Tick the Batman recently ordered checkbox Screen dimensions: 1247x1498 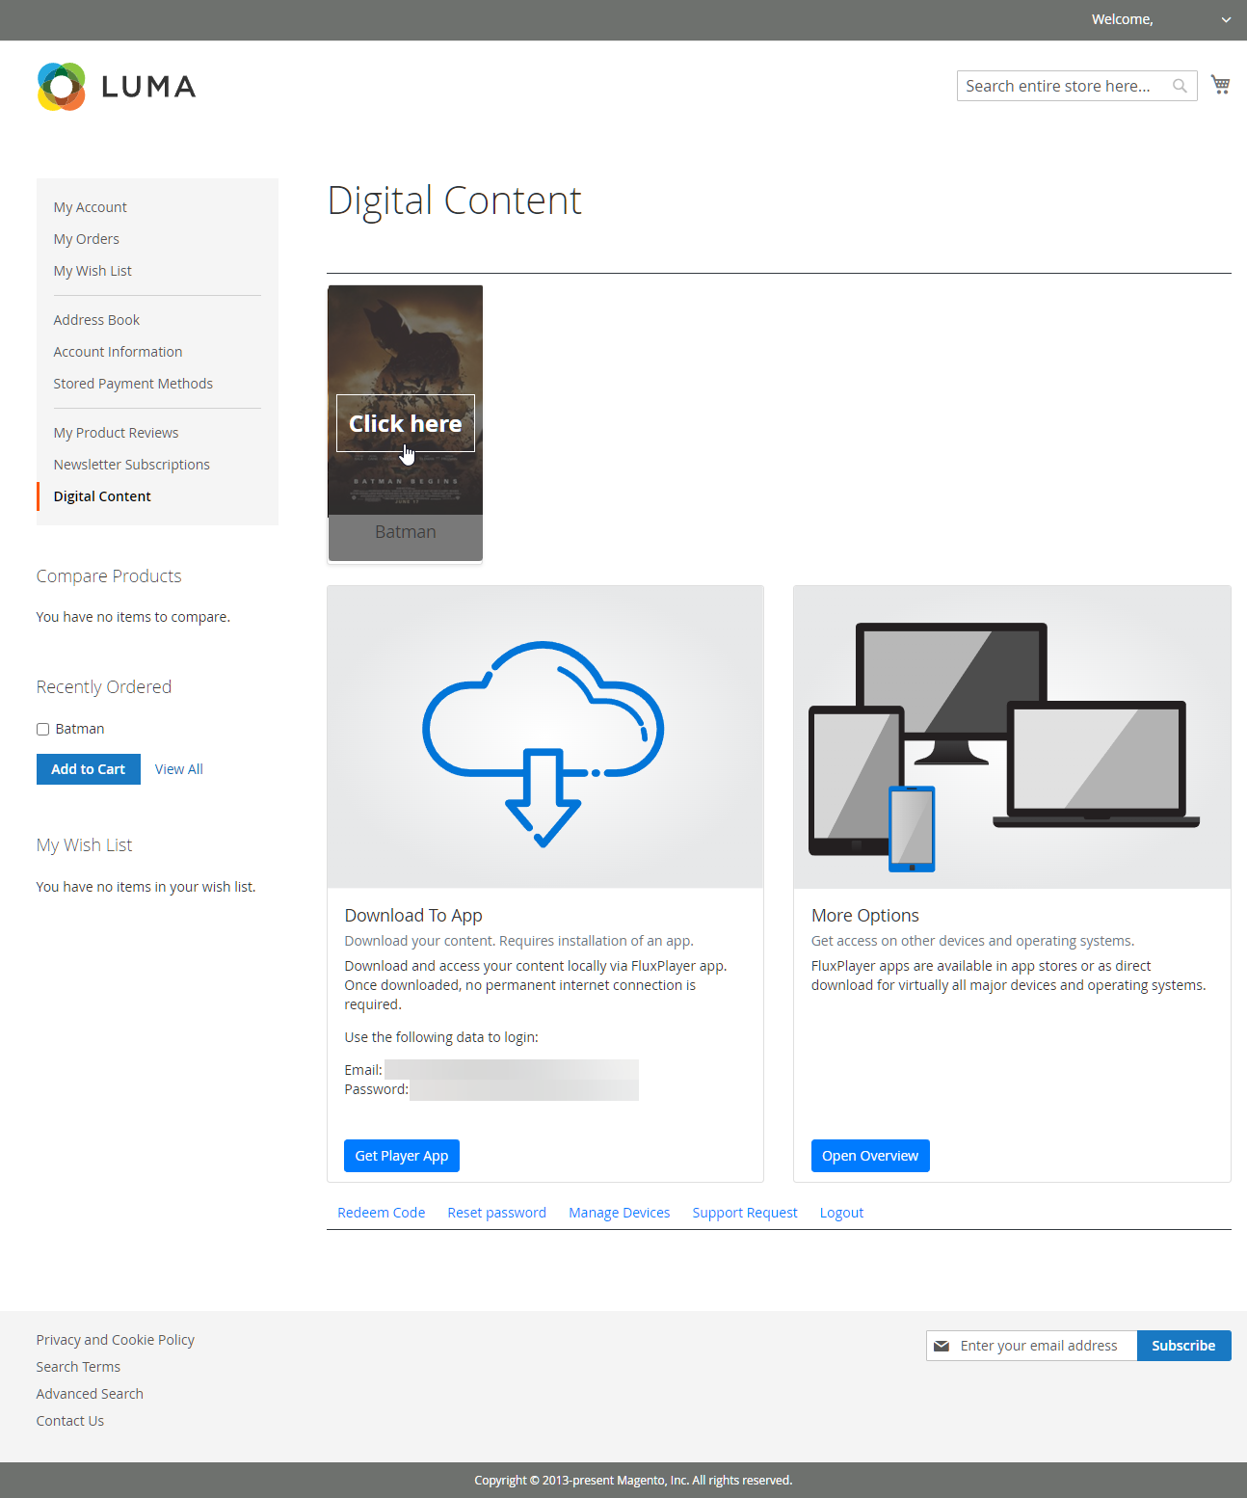42,730
